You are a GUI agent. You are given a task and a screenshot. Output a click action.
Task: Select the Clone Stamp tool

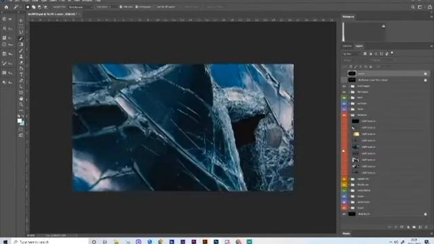(21, 56)
